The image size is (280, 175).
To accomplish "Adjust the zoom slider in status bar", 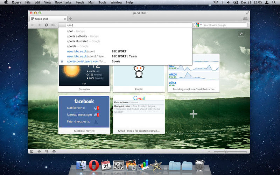I will (225, 151).
